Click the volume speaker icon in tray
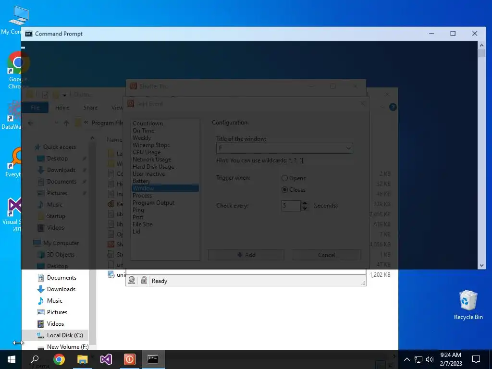The height and width of the screenshot is (369, 492). click(x=430, y=359)
